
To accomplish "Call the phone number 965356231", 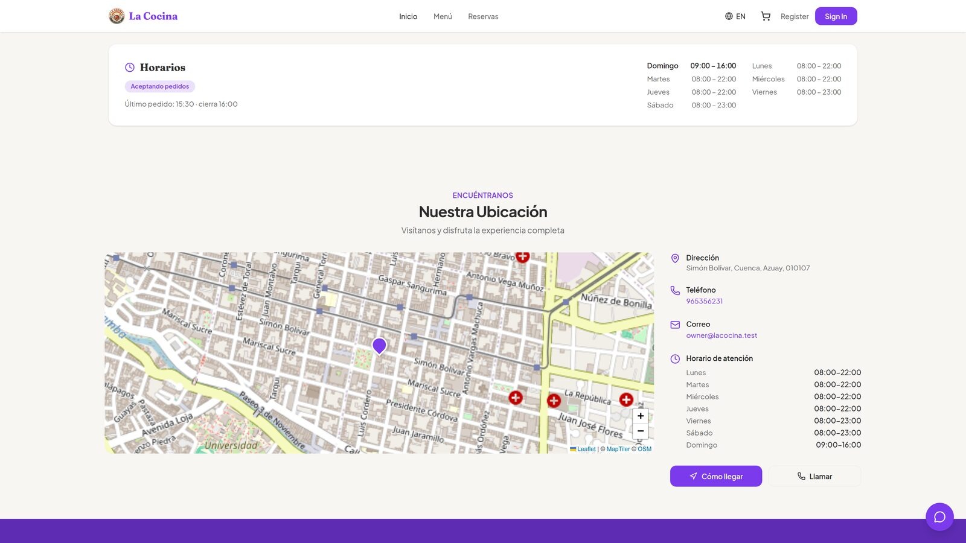I will 704,301.
